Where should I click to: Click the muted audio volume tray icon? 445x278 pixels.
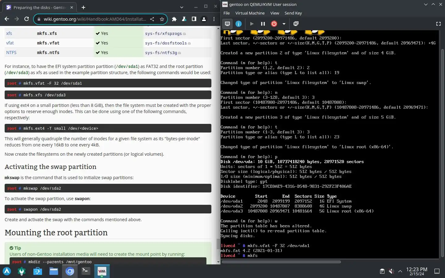click(391, 272)
